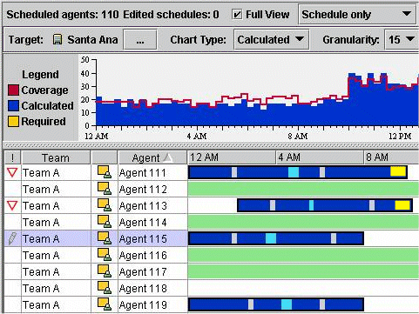This screenshot has height=314, width=419.
Task: Click the agent icon beside Agent 113
Action: [x=105, y=205]
